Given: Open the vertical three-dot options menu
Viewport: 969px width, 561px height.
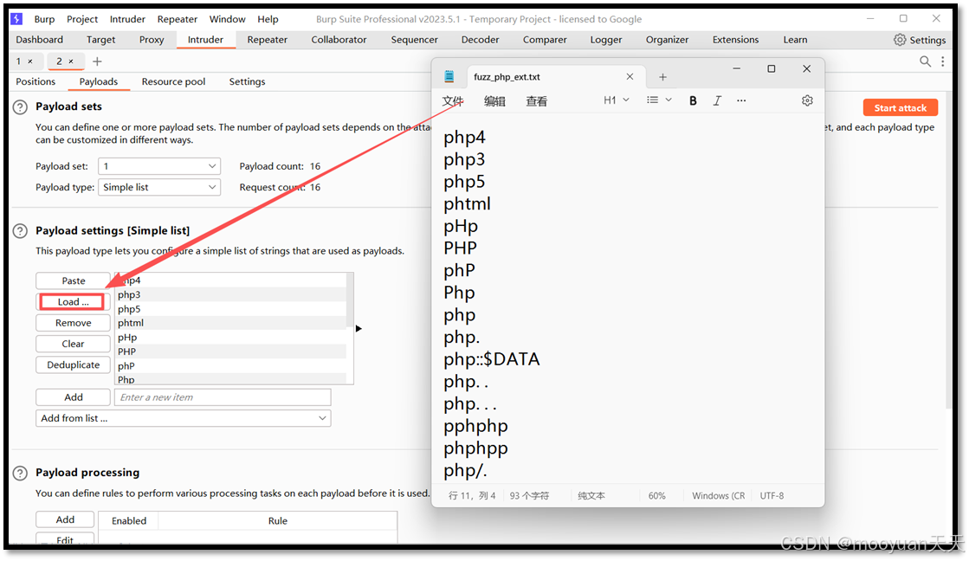Looking at the screenshot, I should pos(942,61).
